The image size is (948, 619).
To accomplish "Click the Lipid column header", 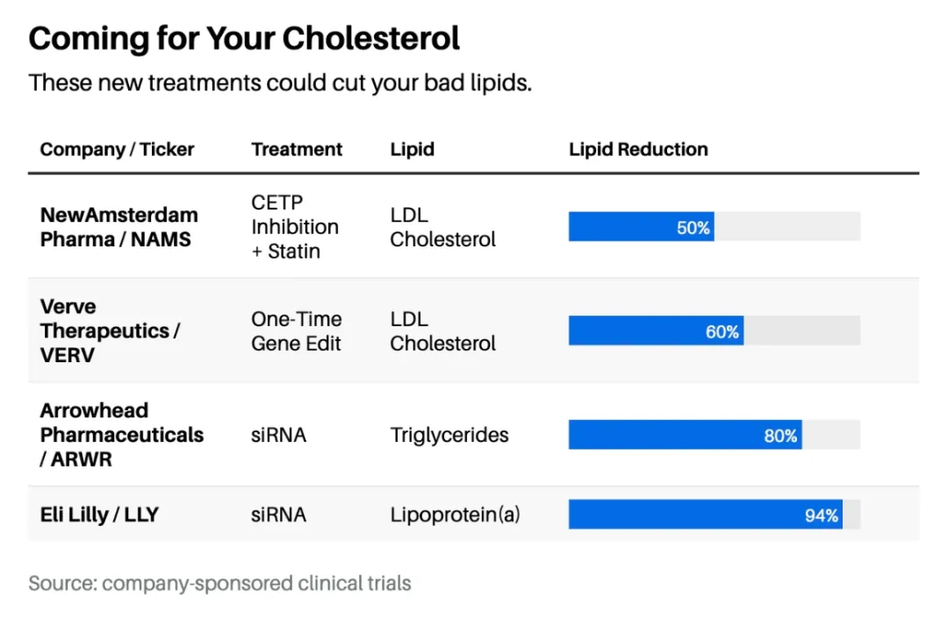I will tap(412, 149).
